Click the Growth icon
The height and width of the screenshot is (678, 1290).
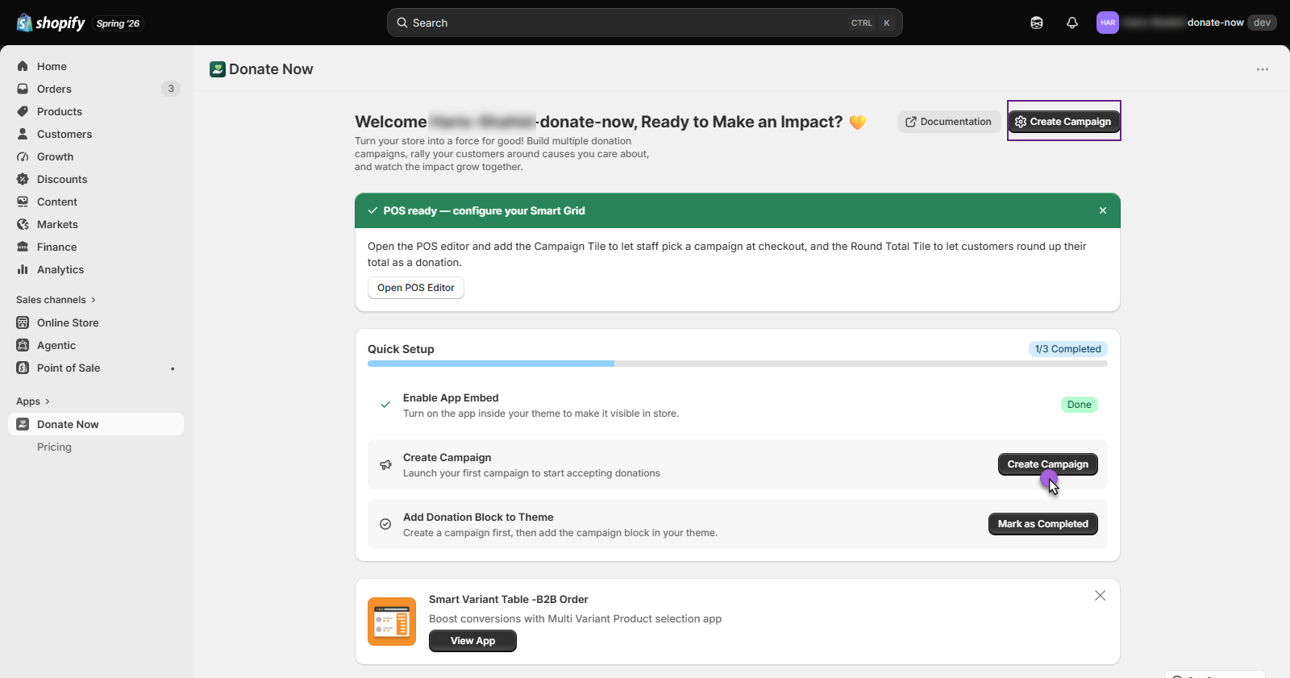[23, 156]
